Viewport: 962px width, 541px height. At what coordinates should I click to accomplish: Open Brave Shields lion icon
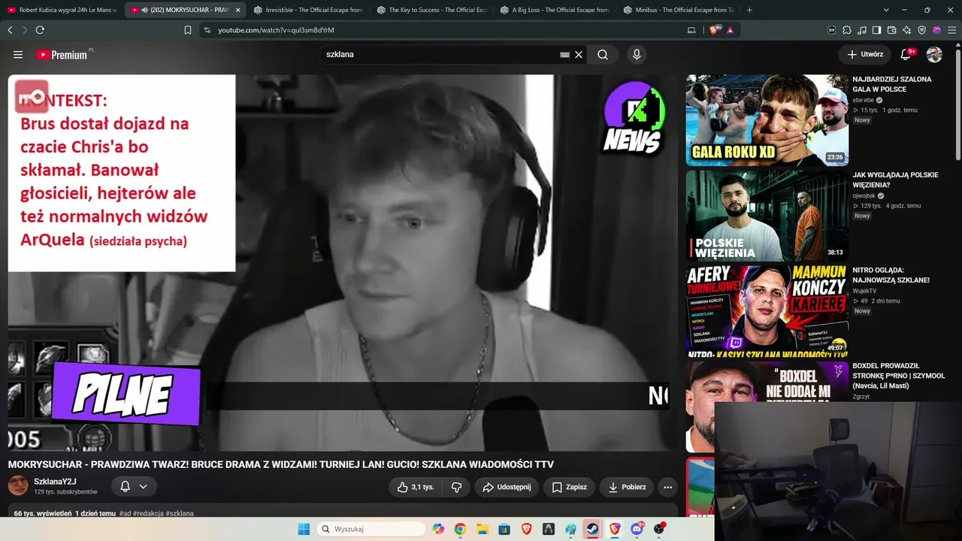point(714,30)
